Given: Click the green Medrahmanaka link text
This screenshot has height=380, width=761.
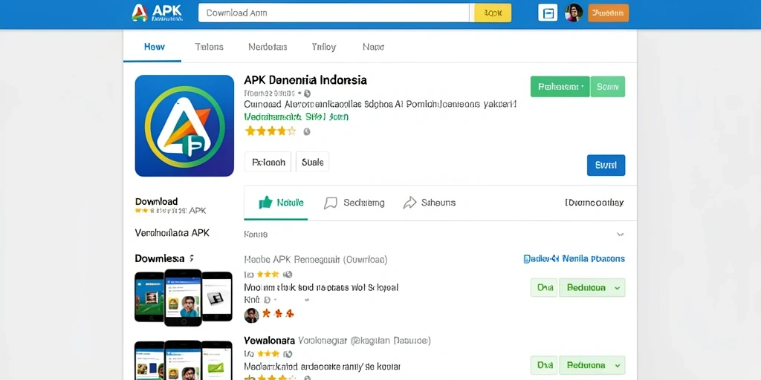Looking at the screenshot, I should [x=296, y=117].
